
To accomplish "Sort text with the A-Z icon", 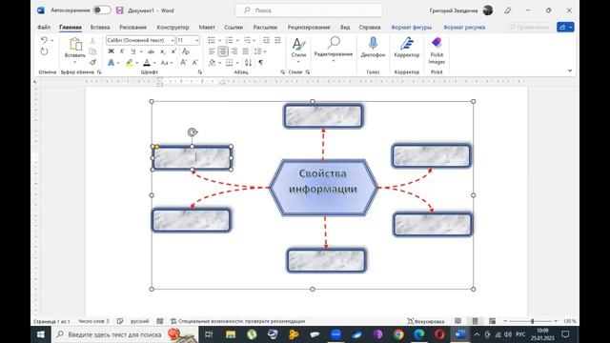I will click(248, 63).
